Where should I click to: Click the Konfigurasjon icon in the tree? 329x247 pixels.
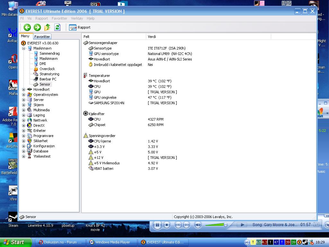point(30,146)
